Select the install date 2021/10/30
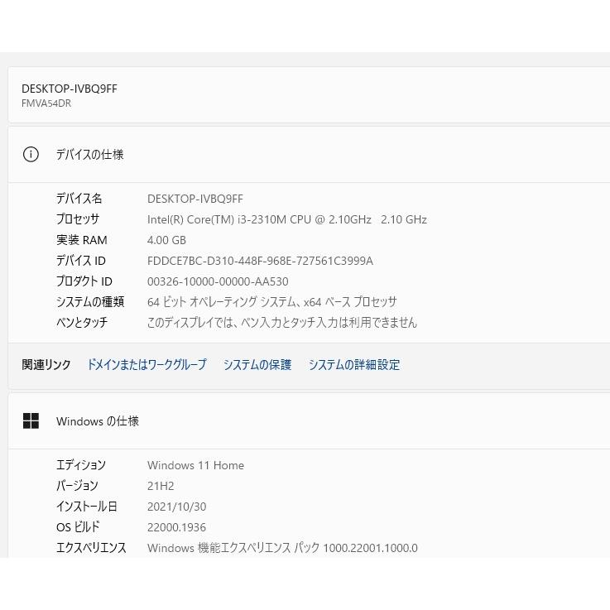The width and height of the screenshot is (610, 610). pos(176,507)
